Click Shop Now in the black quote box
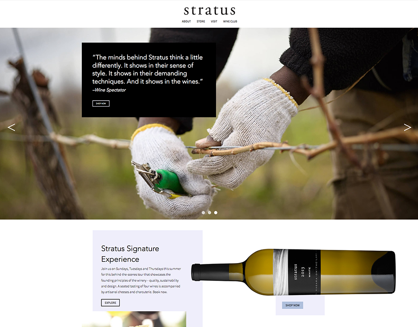The width and height of the screenshot is (418, 327). [x=101, y=104]
